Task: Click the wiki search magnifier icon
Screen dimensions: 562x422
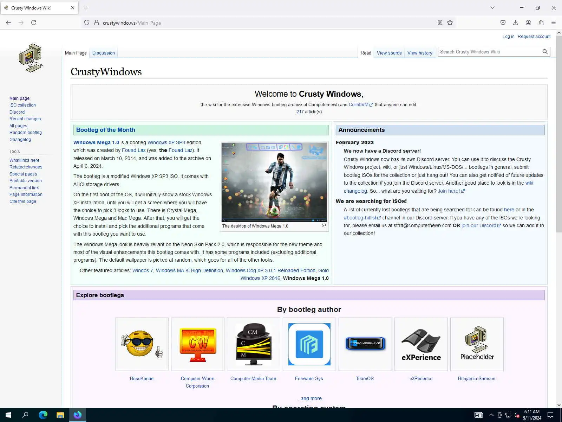Action: [545, 52]
